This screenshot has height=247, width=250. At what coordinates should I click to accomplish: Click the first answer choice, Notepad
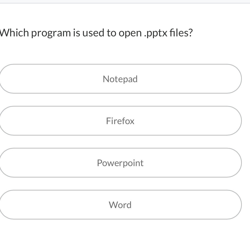click(120, 79)
